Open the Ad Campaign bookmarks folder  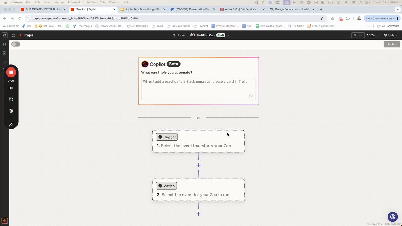tap(138, 26)
